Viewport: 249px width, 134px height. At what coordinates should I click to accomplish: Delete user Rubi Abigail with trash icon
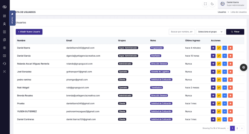coord(230,88)
